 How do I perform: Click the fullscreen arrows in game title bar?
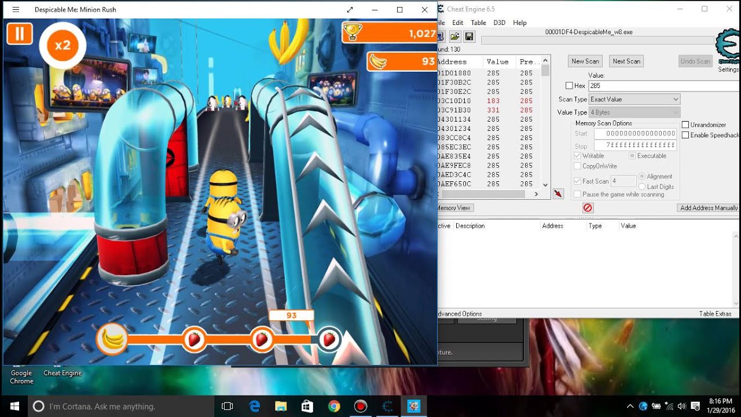pyautogui.click(x=350, y=10)
